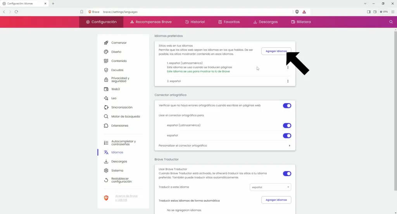Click Agregar idiomas under automatic translation

pos(276,200)
